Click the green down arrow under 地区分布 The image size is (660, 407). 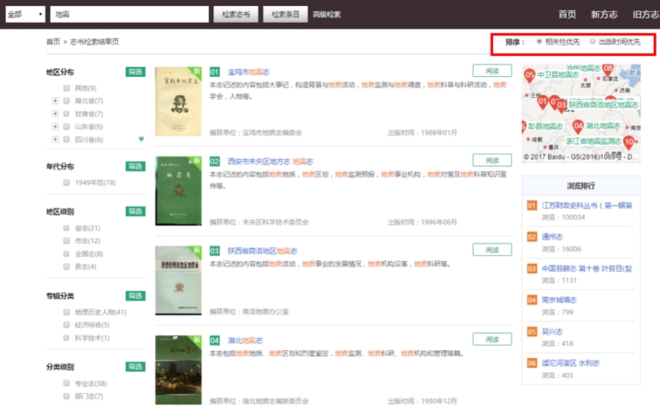(142, 139)
